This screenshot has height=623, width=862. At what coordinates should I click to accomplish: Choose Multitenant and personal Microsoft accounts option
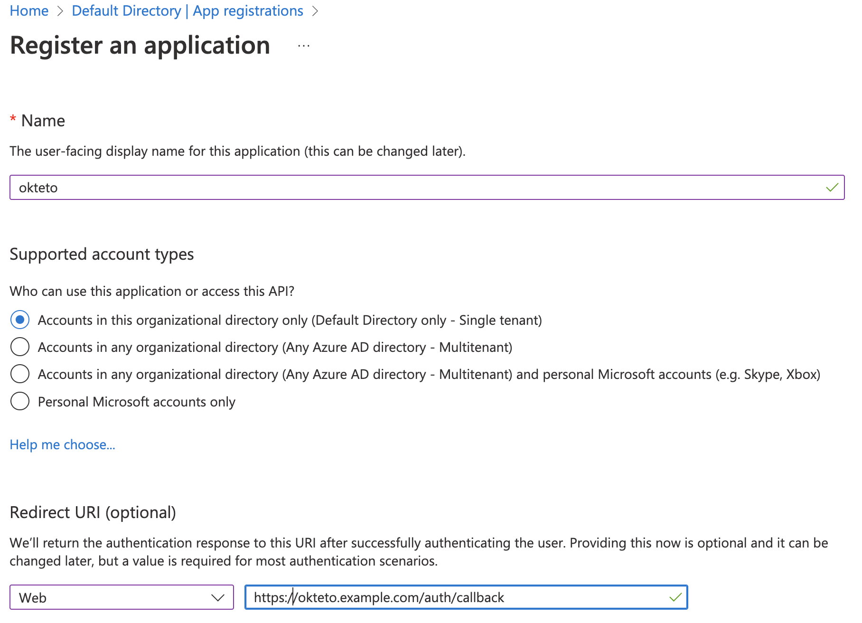[x=19, y=374]
